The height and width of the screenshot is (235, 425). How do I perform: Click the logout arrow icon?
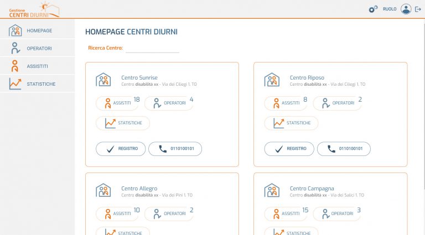[x=418, y=9]
